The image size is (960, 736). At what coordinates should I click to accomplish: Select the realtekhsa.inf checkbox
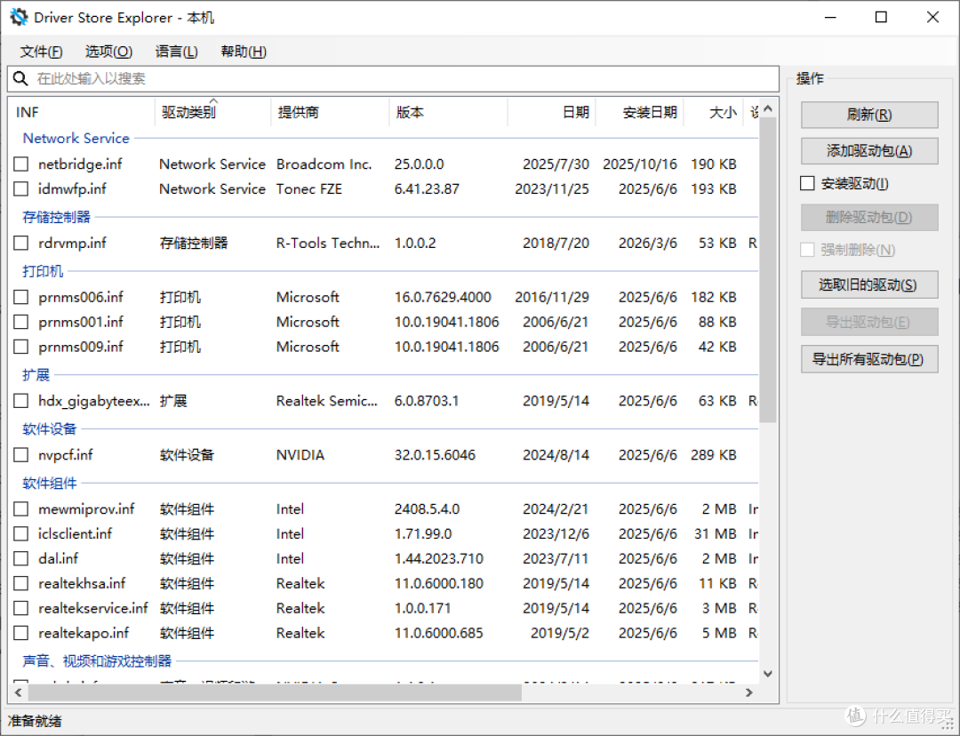click(x=20, y=583)
